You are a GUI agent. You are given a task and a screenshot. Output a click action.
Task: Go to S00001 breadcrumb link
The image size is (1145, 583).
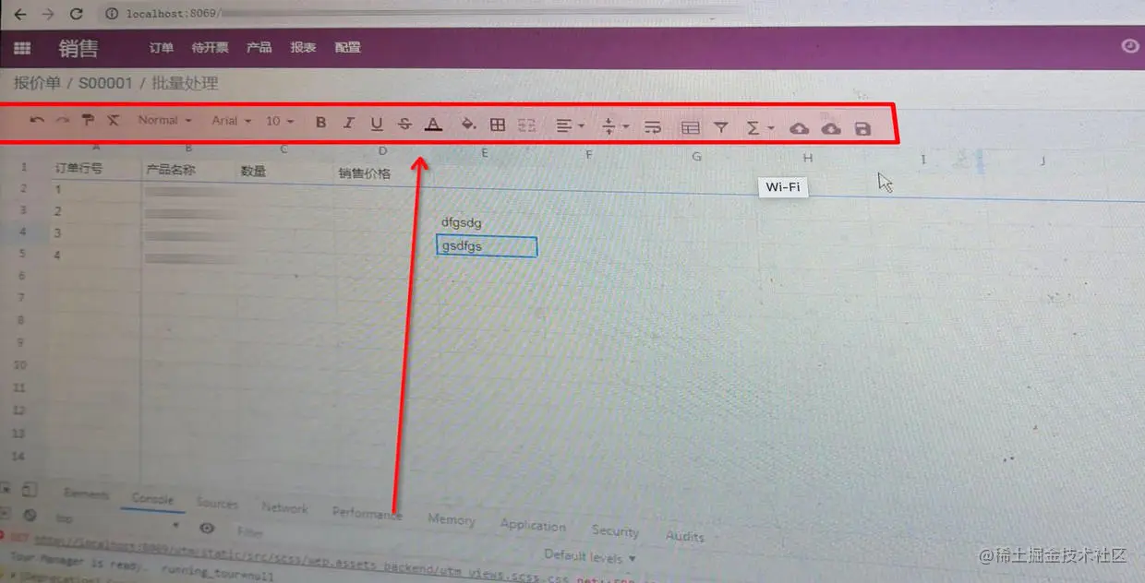105,83
